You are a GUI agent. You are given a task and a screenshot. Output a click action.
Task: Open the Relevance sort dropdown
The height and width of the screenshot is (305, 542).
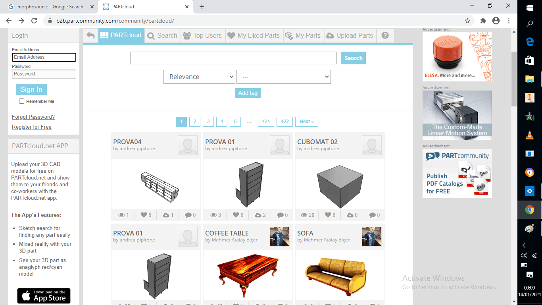click(199, 77)
